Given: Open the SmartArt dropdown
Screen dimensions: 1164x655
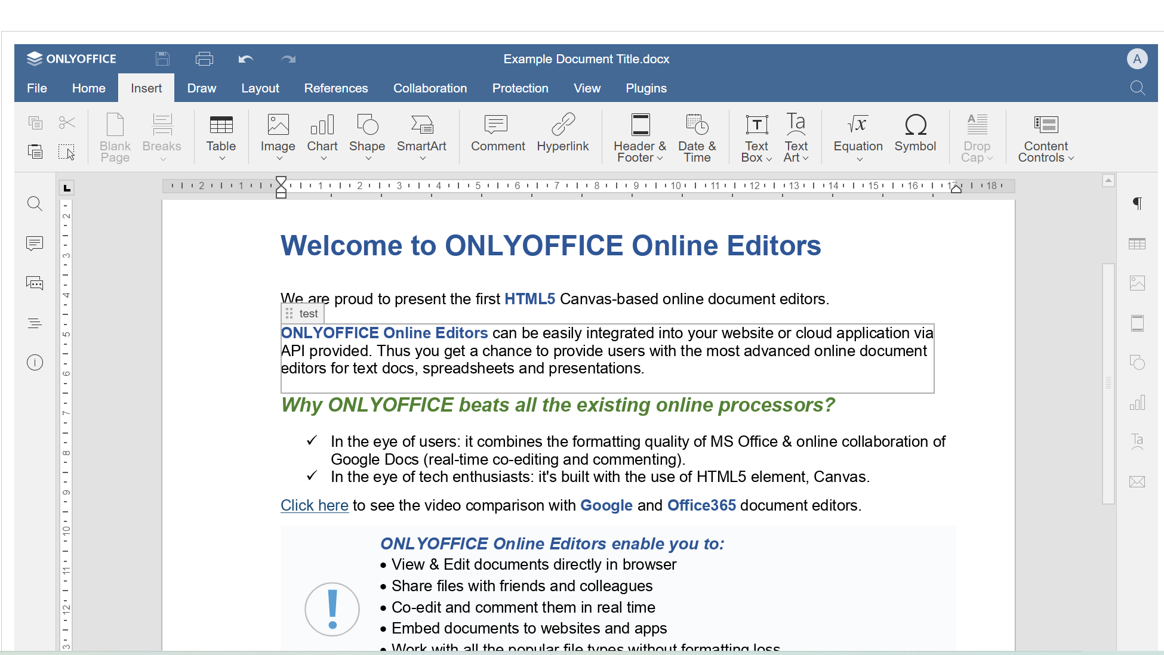Looking at the screenshot, I should [421, 138].
